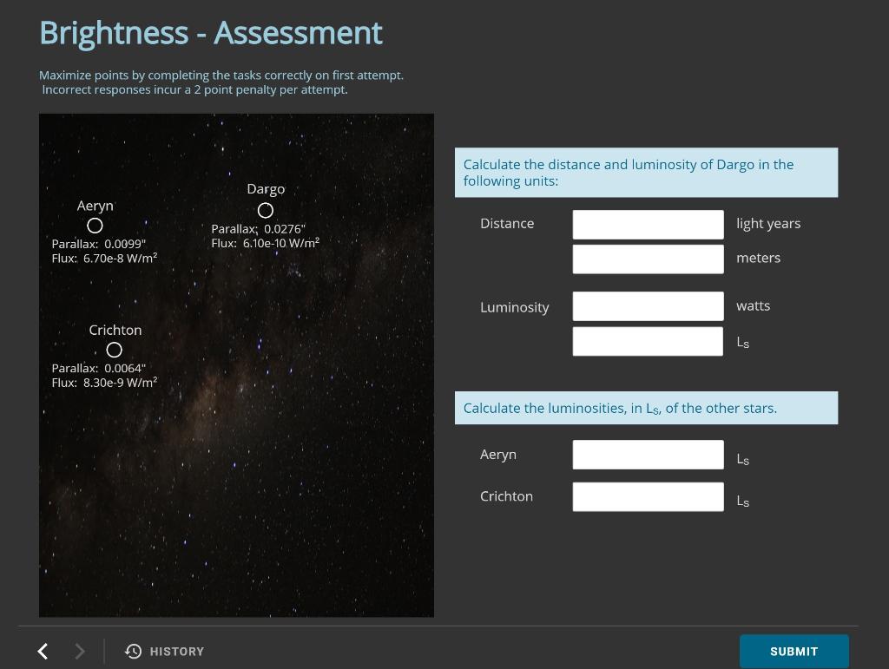Select the Aeryn star marker circle

pos(95,225)
